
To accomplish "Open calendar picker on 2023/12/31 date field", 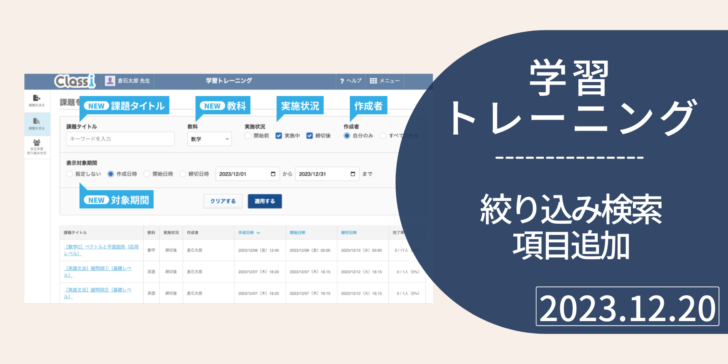I will click(x=353, y=174).
